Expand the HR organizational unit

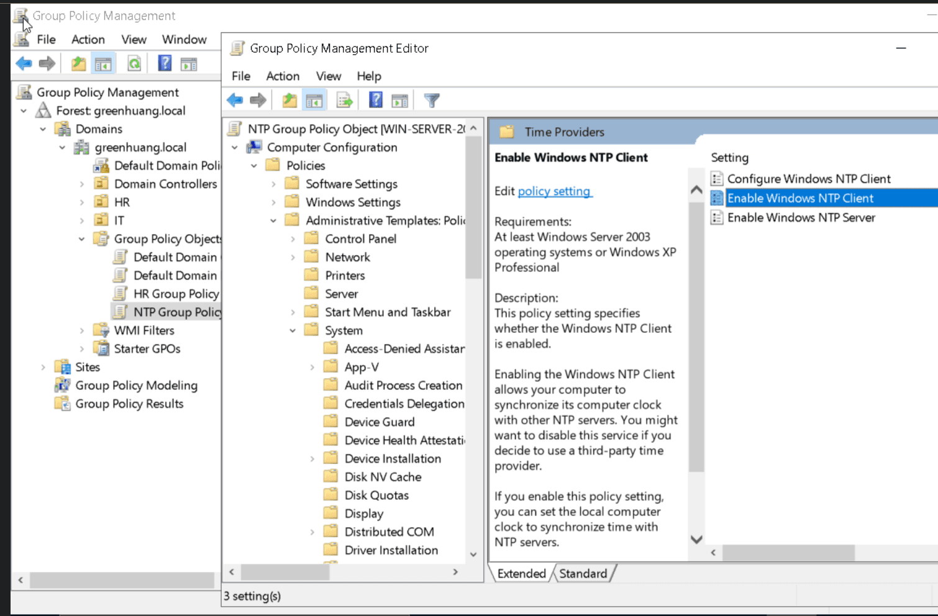pos(81,202)
